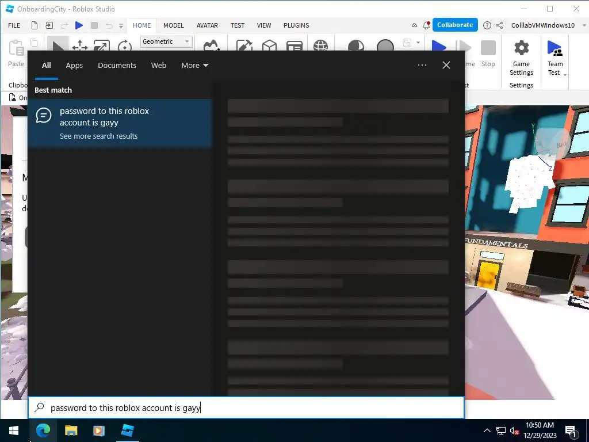Viewport: 589px width, 442px height.
Task: Switch to the HOME ribbon tab
Action: (x=141, y=25)
